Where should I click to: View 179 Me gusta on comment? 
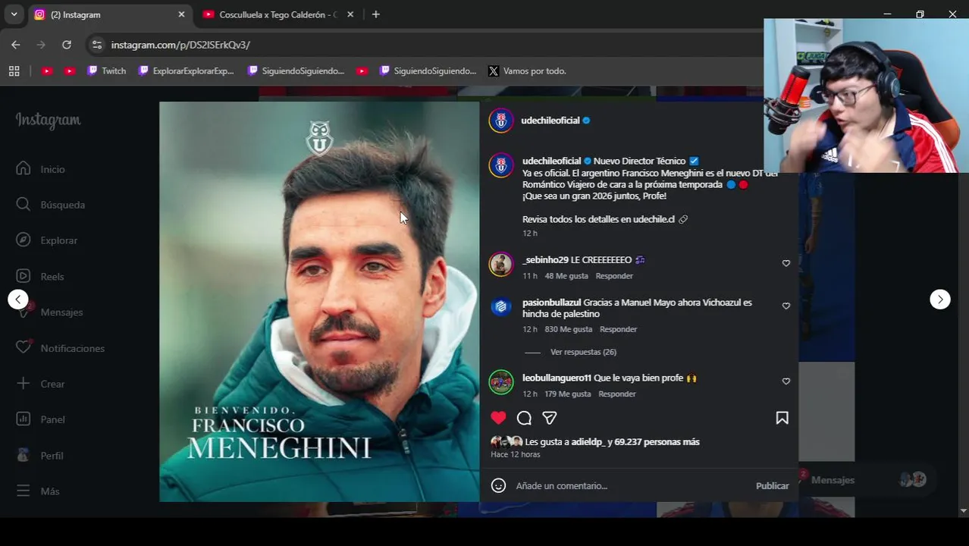pyautogui.click(x=568, y=394)
